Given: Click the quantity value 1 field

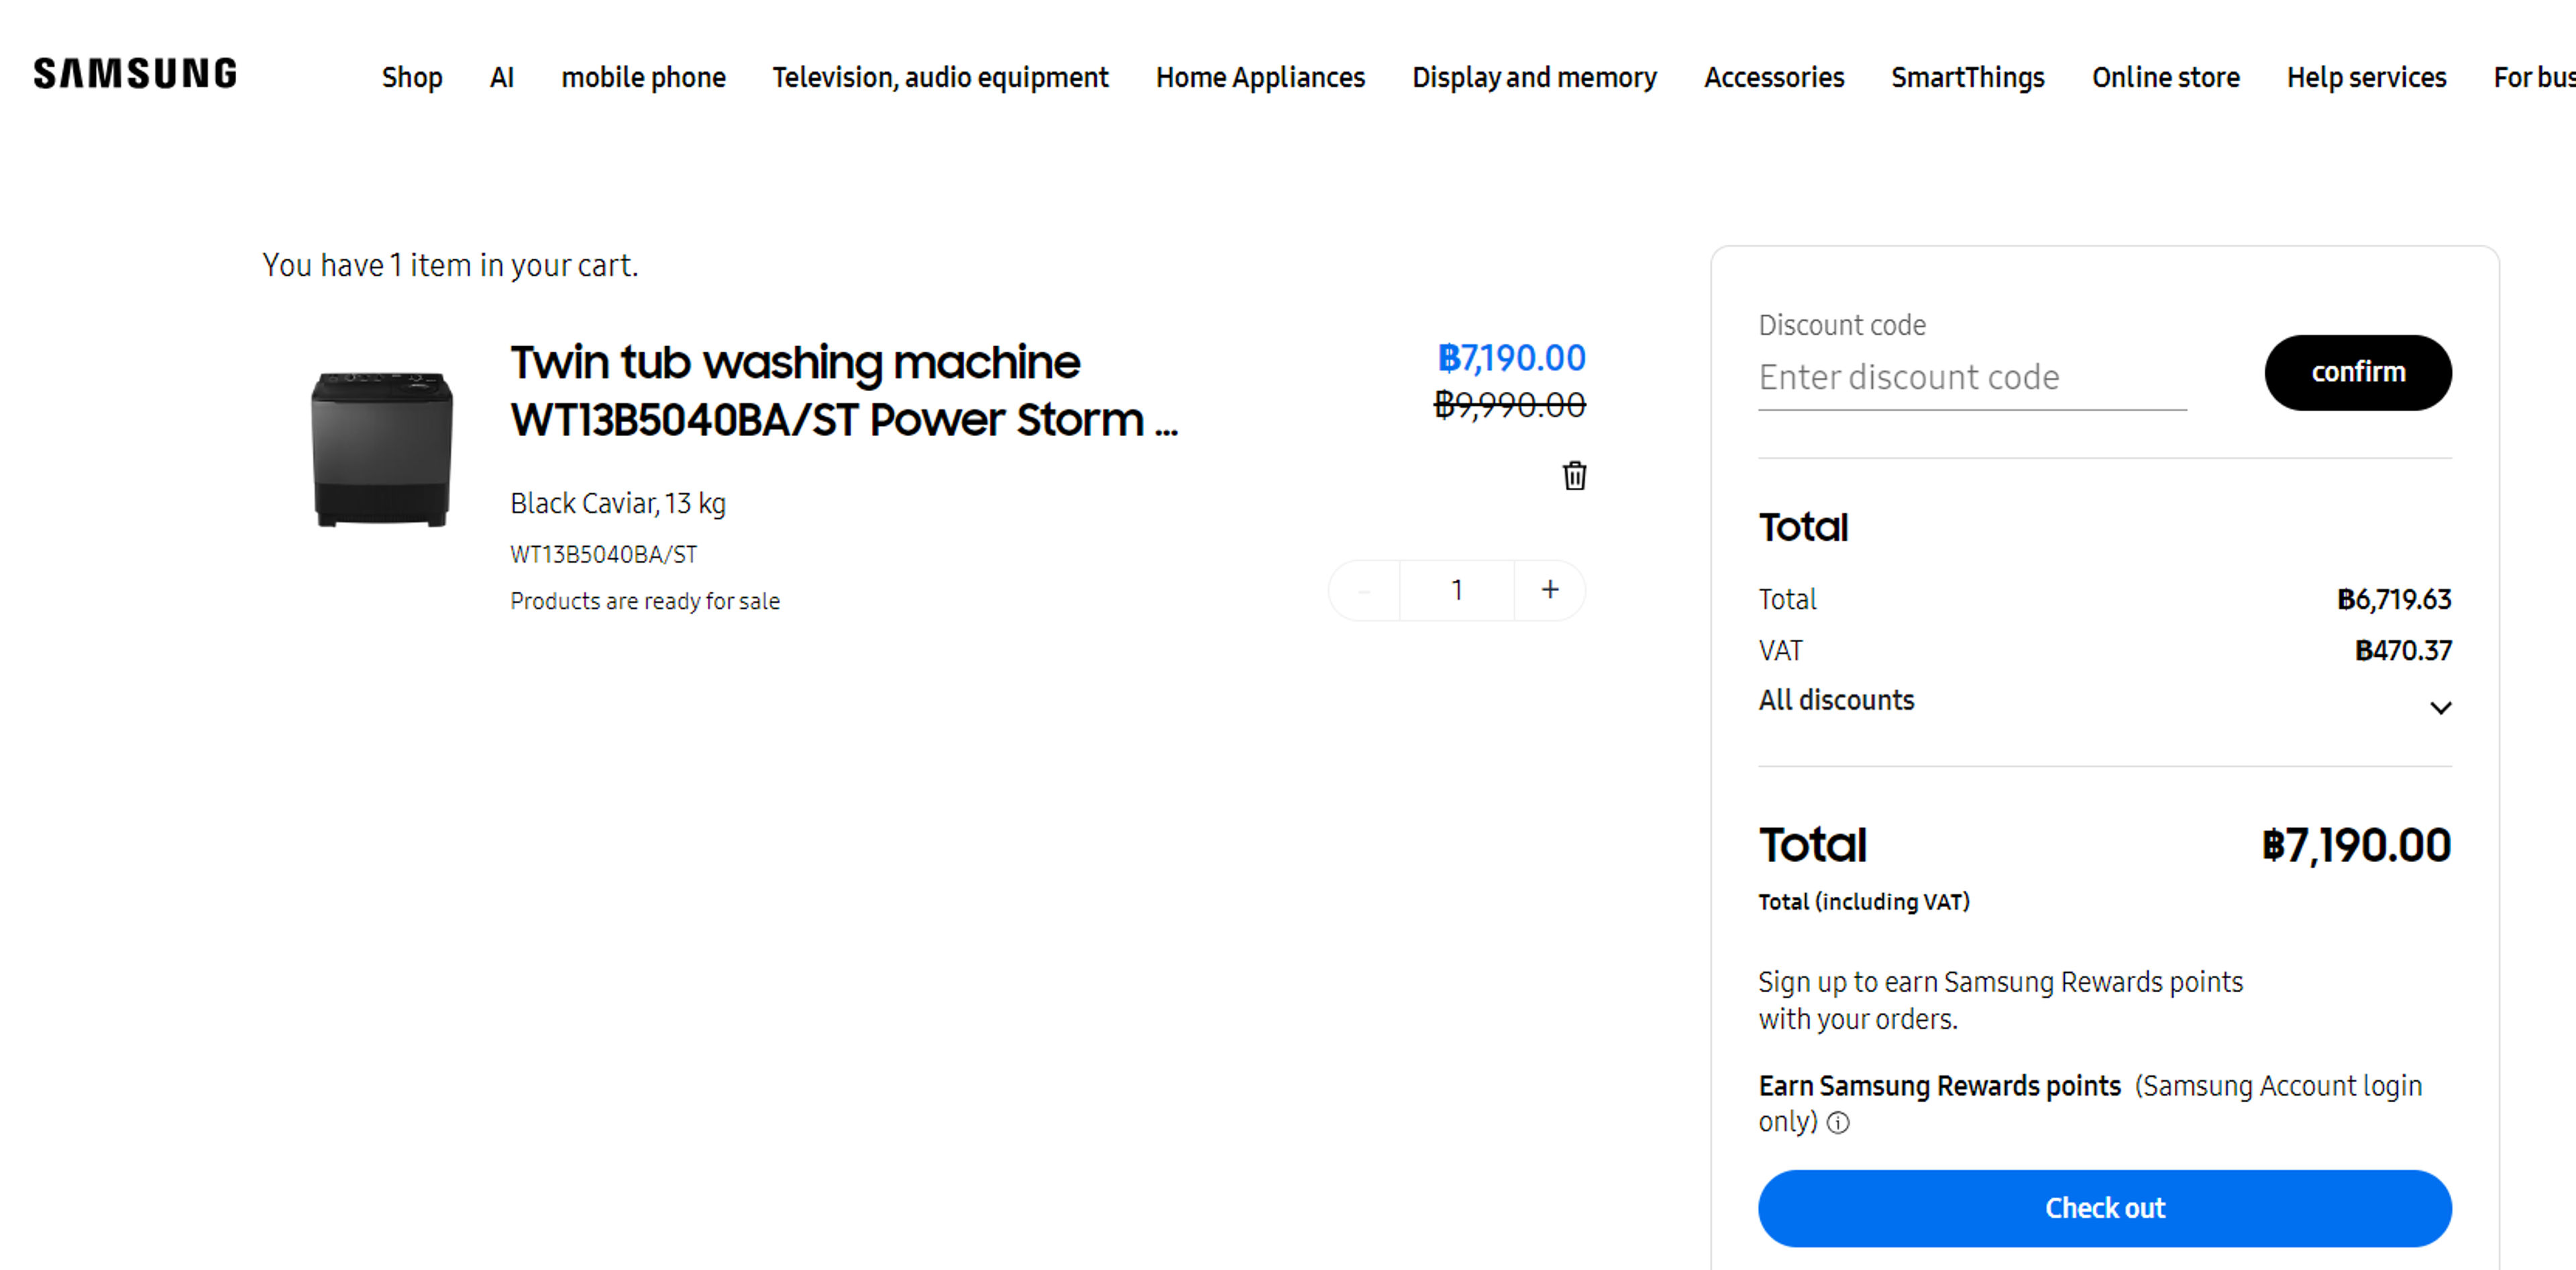Looking at the screenshot, I should click(x=1456, y=590).
